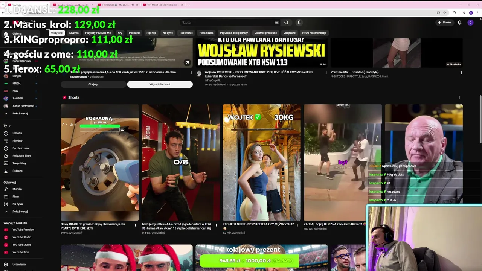The width and height of the screenshot is (482, 271).
Task: Open the YouTube account avatar menu
Action: [470, 23]
